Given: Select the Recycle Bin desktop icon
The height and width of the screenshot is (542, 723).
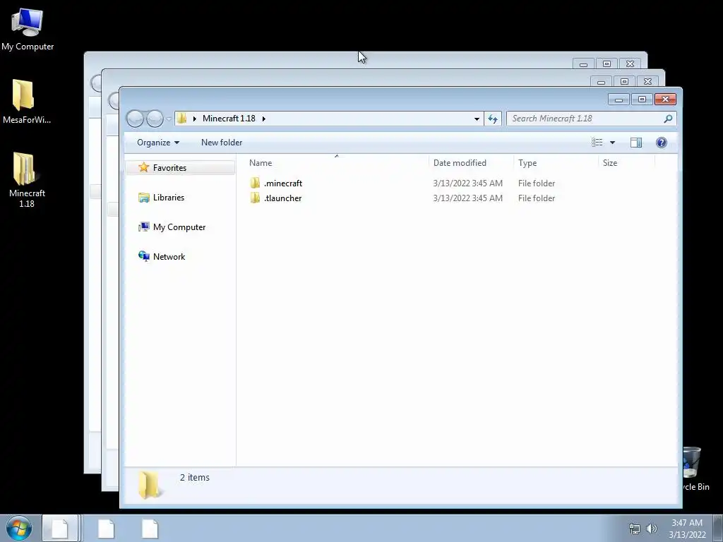Looking at the screenshot, I should [x=695, y=469].
